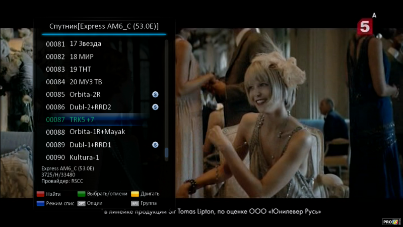Click the paid icon next to Dubl-1+RRD1
The width and height of the screenshot is (403, 227).
[156, 145]
